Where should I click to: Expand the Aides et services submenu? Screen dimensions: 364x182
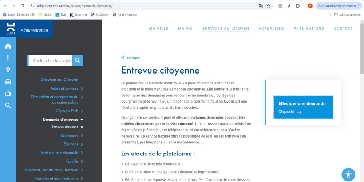pos(82,88)
